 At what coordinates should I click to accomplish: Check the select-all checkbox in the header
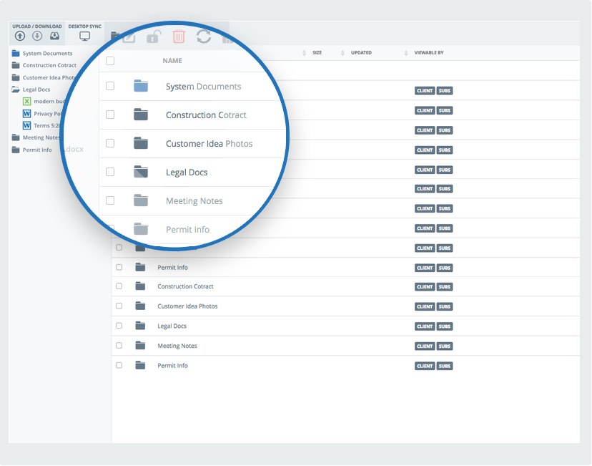tap(110, 61)
